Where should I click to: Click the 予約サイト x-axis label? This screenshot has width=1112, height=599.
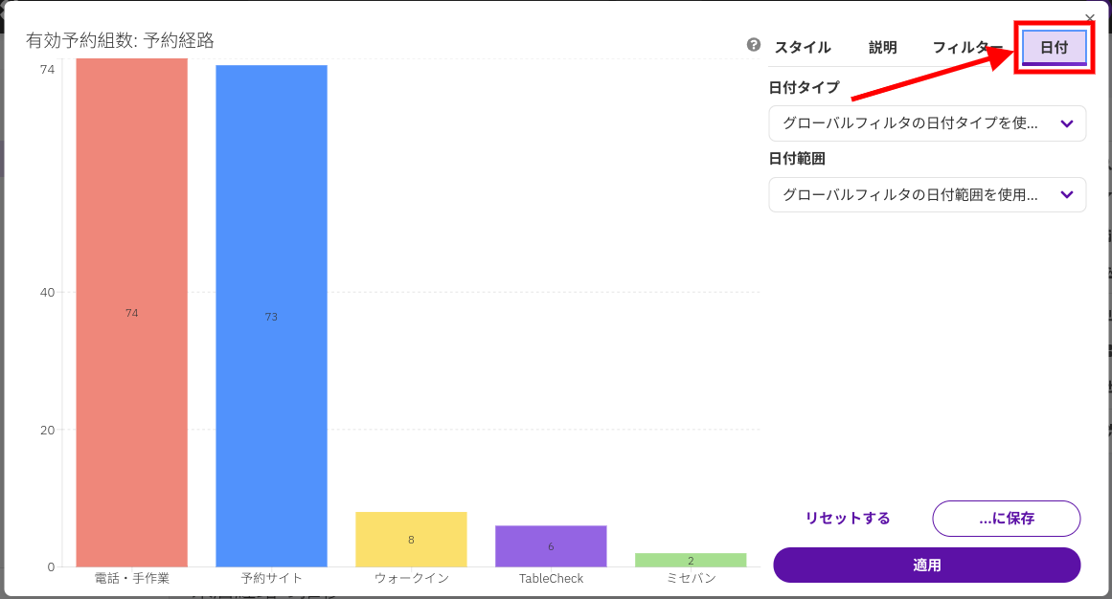point(271,578)
